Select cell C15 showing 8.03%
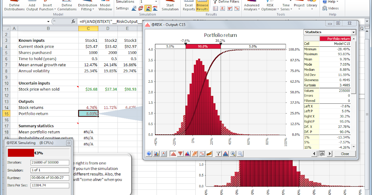The height and width of the screenshot is (195, 372). [88, 114]
